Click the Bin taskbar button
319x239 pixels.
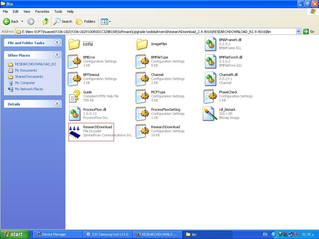point(207,234)
